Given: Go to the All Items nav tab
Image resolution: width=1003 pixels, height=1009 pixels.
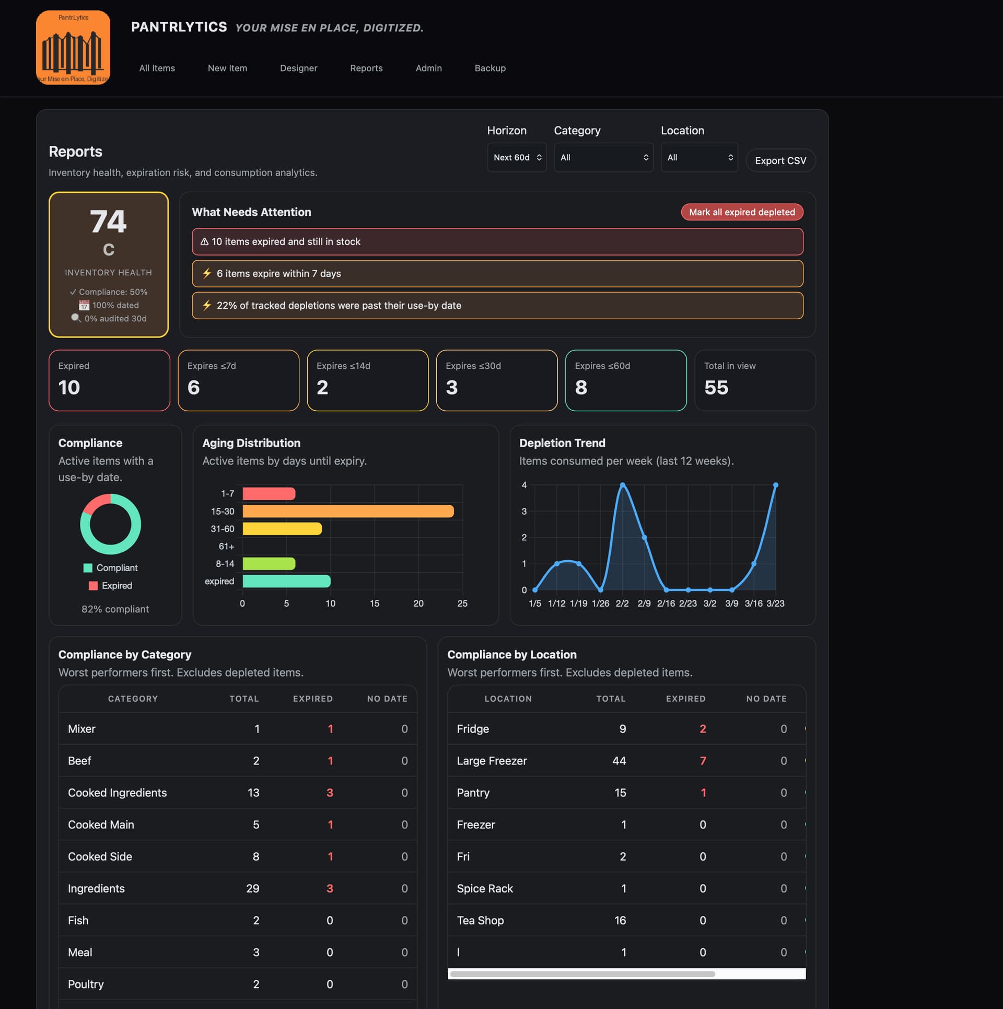Looking at the screenshot, I should (157, 68).
